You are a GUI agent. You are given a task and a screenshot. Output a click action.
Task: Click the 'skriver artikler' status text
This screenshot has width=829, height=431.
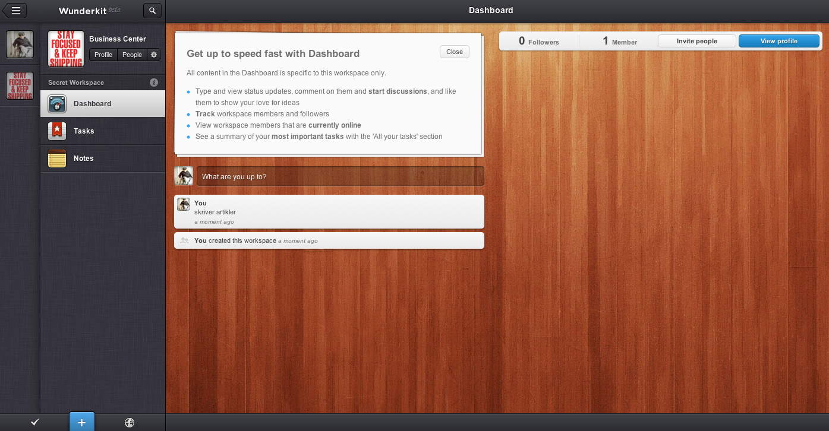tap(215, 212)
